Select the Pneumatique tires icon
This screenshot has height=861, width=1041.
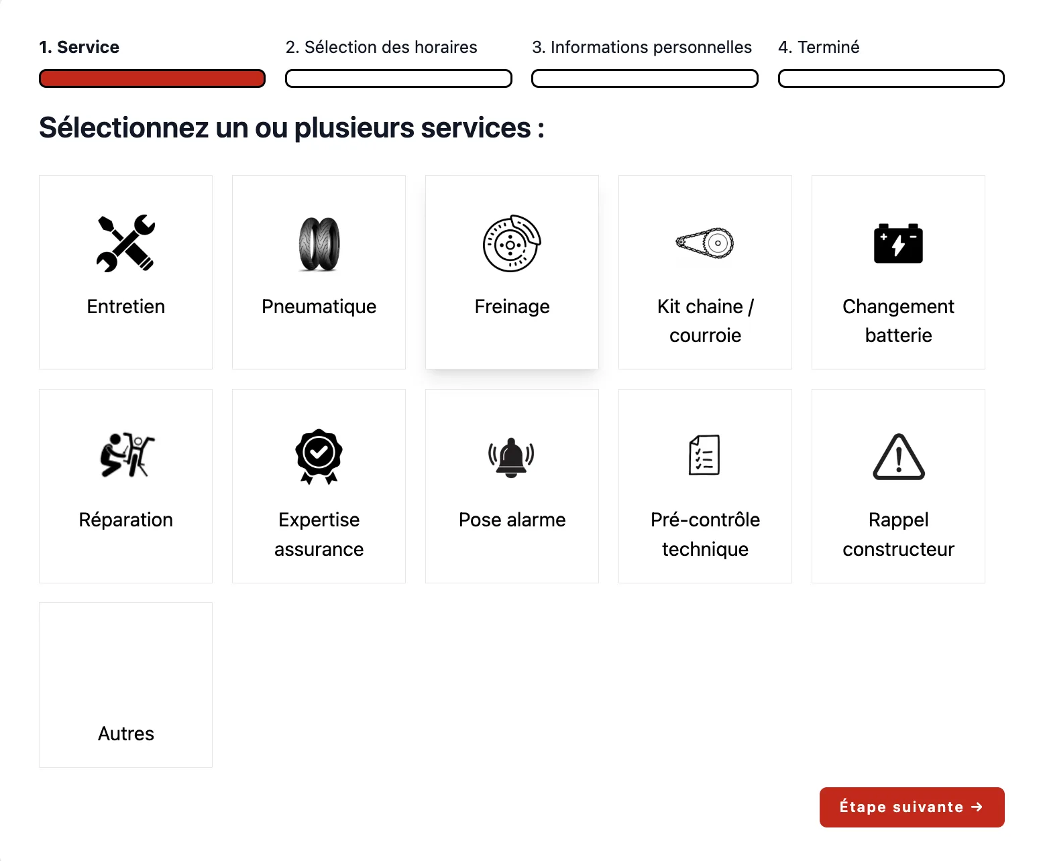tap(319, 243)
